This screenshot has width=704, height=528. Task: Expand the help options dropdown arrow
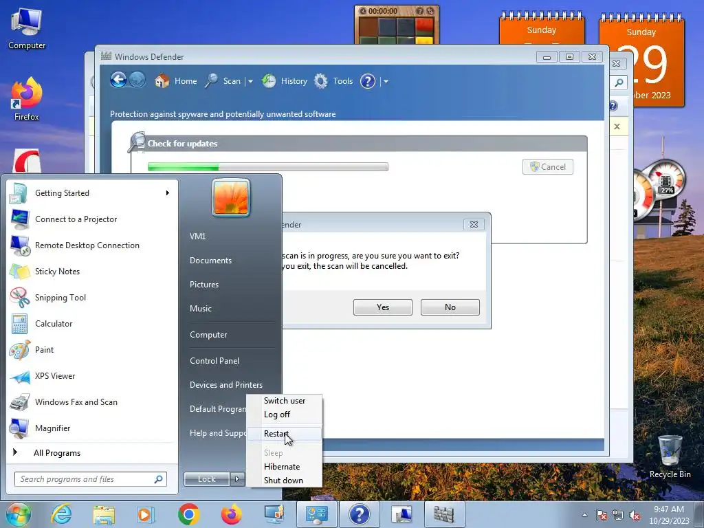pyautogui.click(x=386, y=82)
